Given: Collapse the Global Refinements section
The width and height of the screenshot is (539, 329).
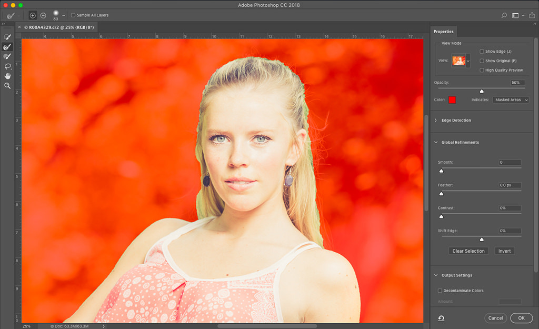Looking at the screenshot, I should click(436, 142).
